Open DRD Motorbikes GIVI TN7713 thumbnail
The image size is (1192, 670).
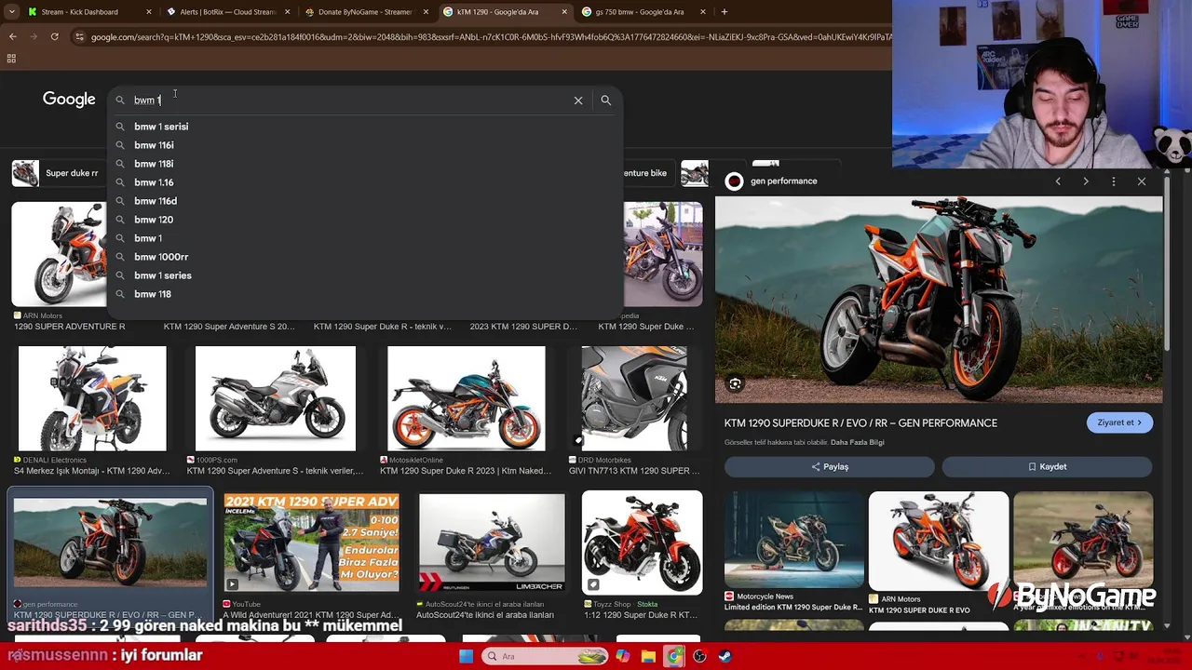tap(634, 398)
